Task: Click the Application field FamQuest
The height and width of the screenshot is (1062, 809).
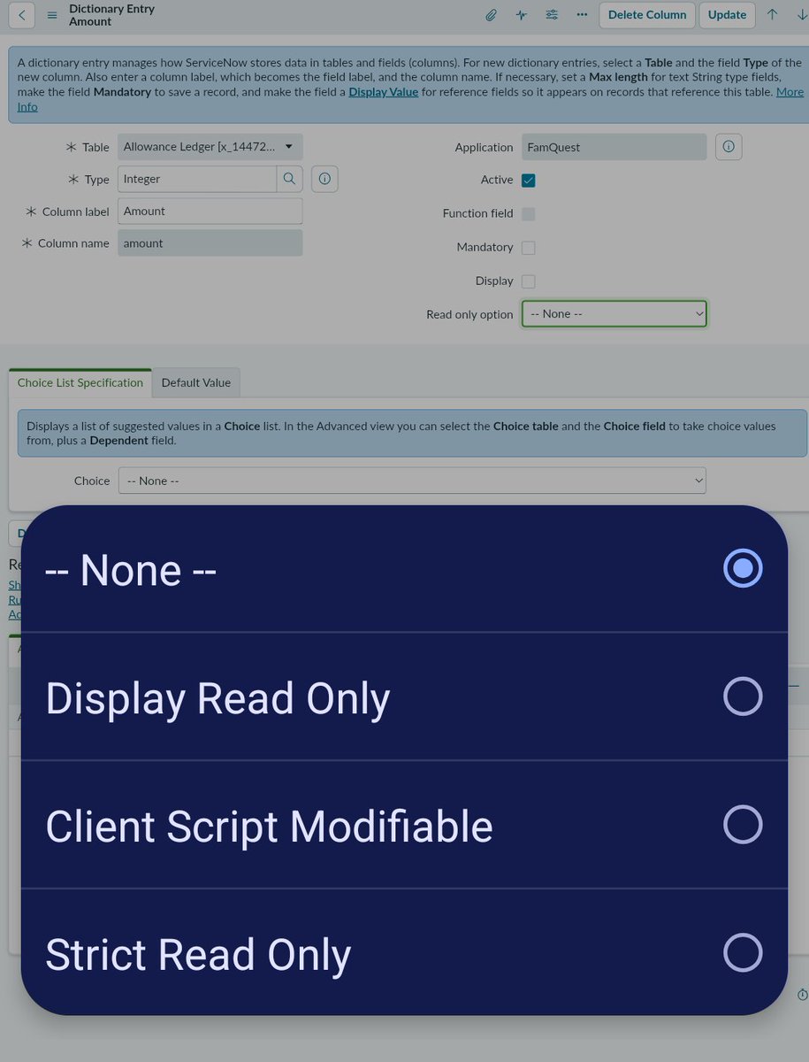Action: pos(614,147)
